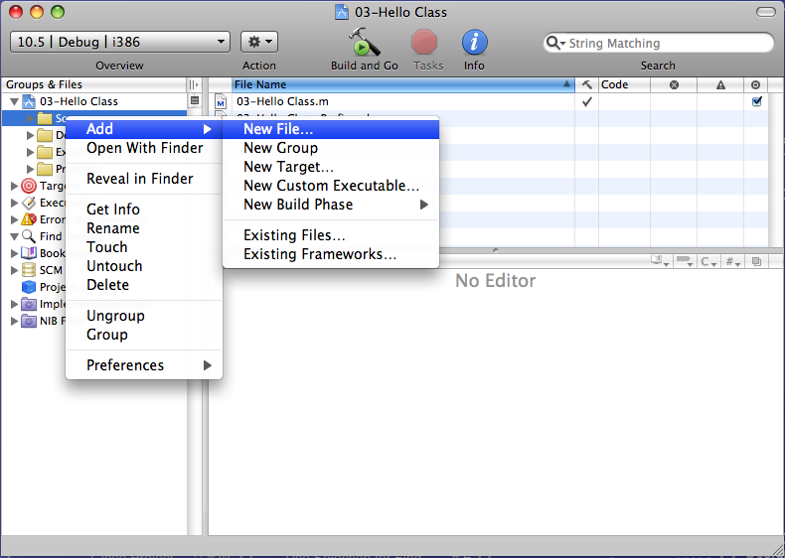Choose Open With Finder
This screenshot has height=558, width=785.
144,148
